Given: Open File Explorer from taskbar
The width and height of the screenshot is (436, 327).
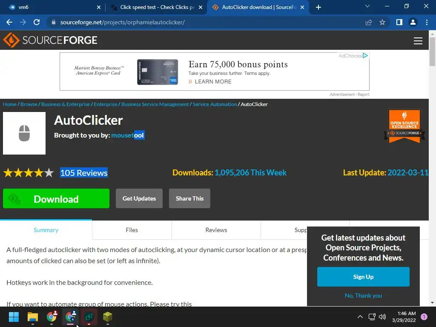Looking at the screenshot, I should pyautogui.click(x=32, y=317).
